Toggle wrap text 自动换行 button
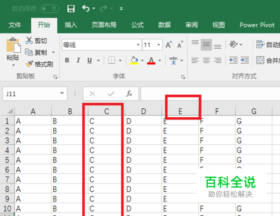 268,44
